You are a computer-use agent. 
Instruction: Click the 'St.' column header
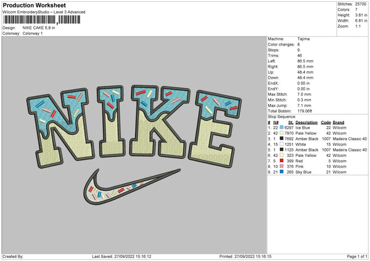290,122
